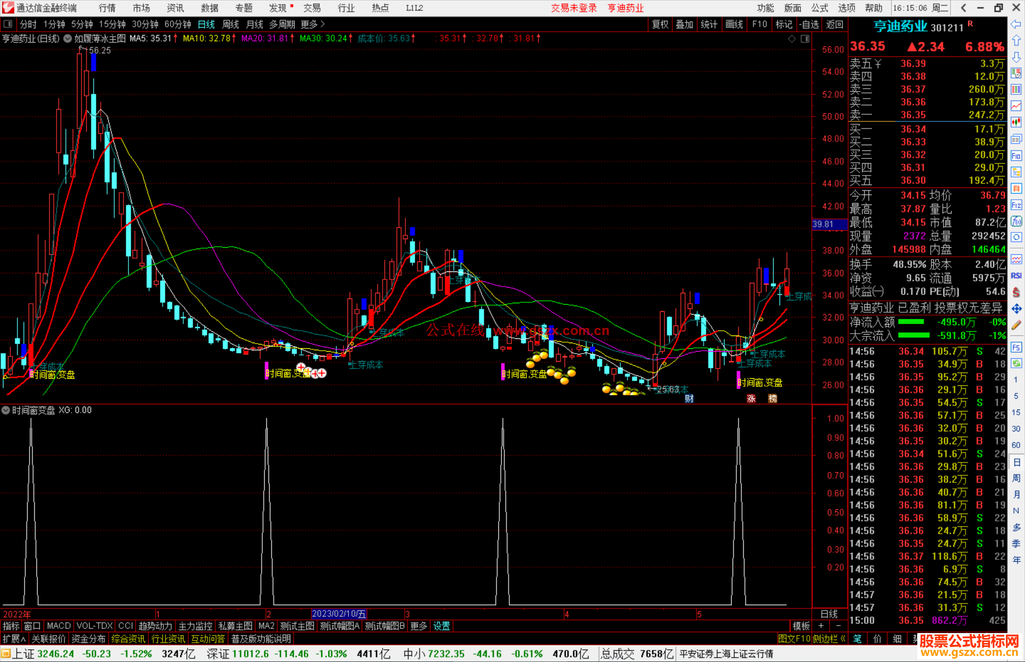Screen dimensions: 1025x662
Task: Toggle the round button beside 如履薄冰主图
Action: point(67,38)
